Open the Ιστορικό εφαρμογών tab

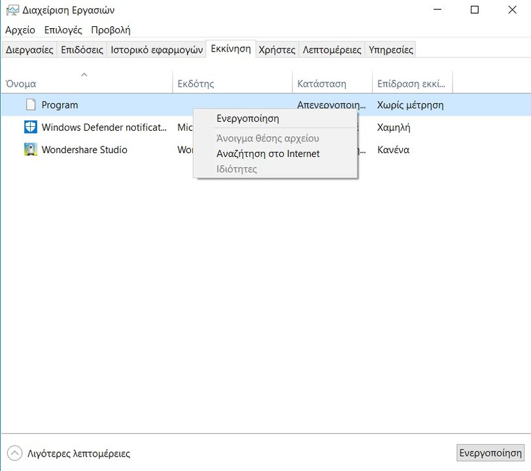[156, 50]
